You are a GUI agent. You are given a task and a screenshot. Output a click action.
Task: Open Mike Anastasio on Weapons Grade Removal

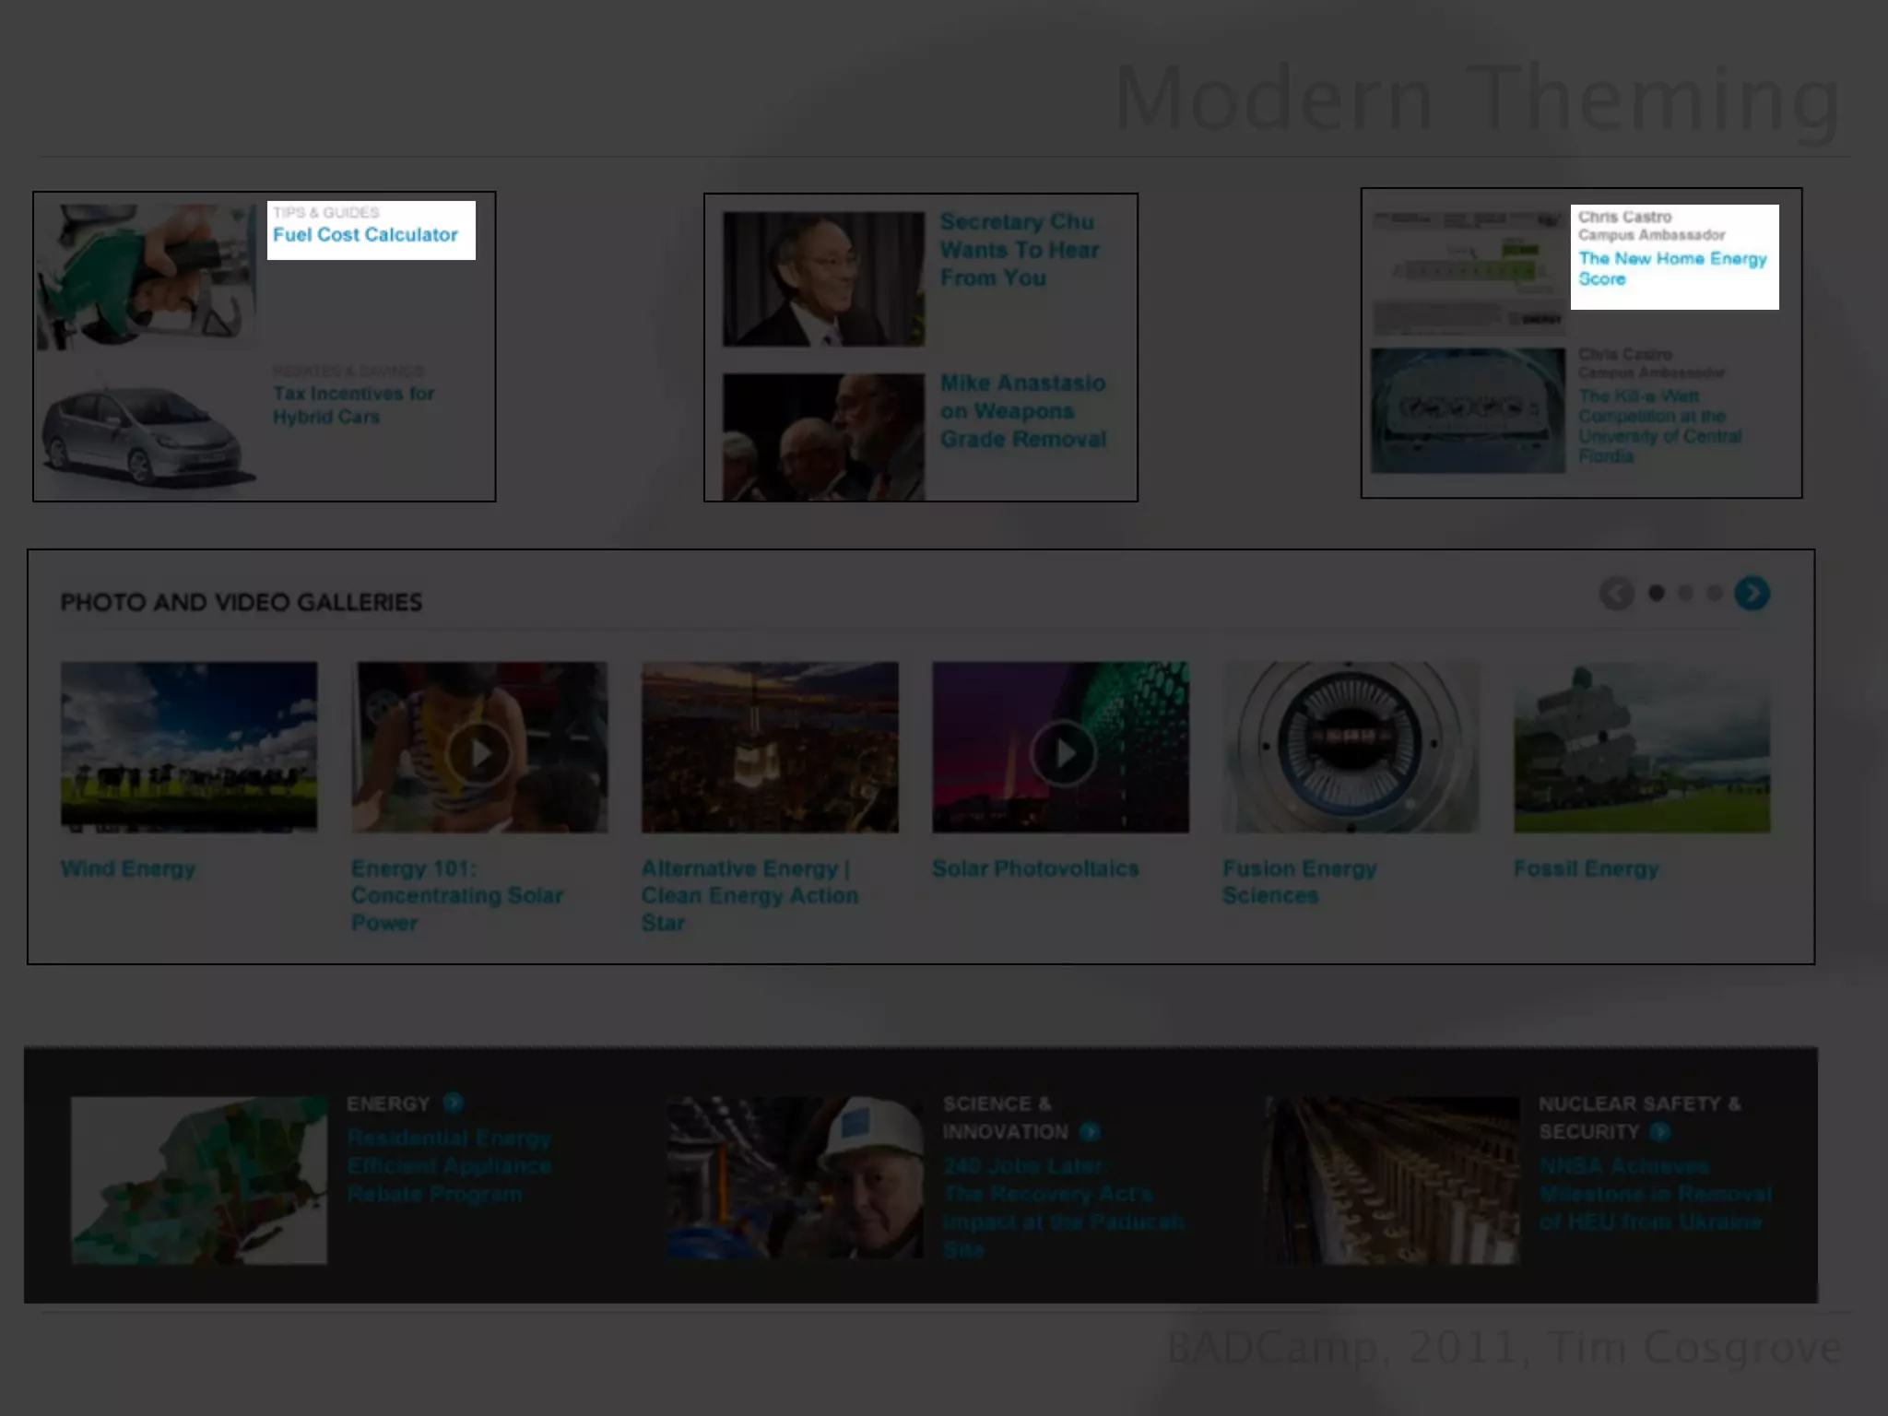point(1022,411)
